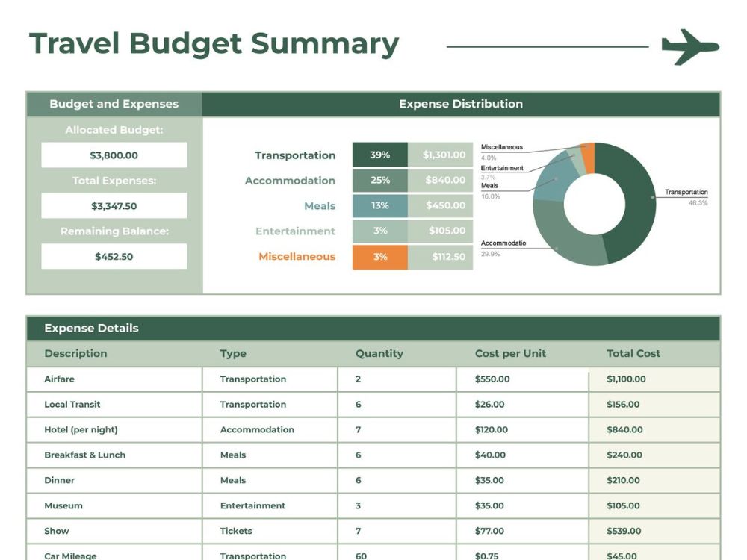Click the Meals 13% blue swatch
The height and width of the screenshot is (560, 747).
[x=379, y=205]
